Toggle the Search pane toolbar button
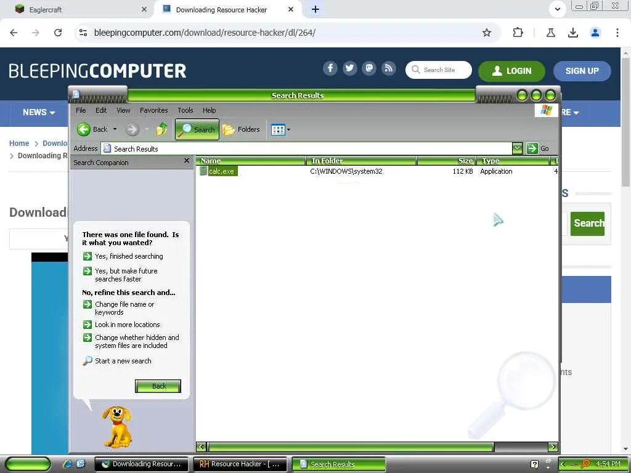Screen dimensions: 631x473 (197, 129)
